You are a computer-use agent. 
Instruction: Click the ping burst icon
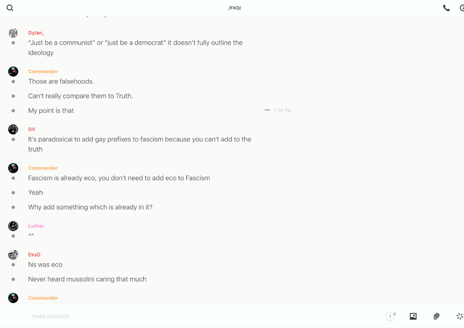coord(459,316)
